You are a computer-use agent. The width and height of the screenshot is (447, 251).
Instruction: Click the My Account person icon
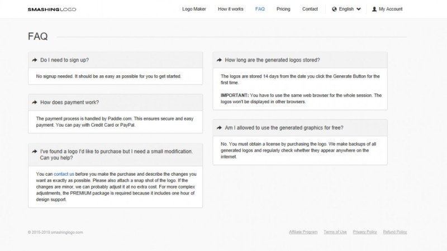[x=374, y=9]
